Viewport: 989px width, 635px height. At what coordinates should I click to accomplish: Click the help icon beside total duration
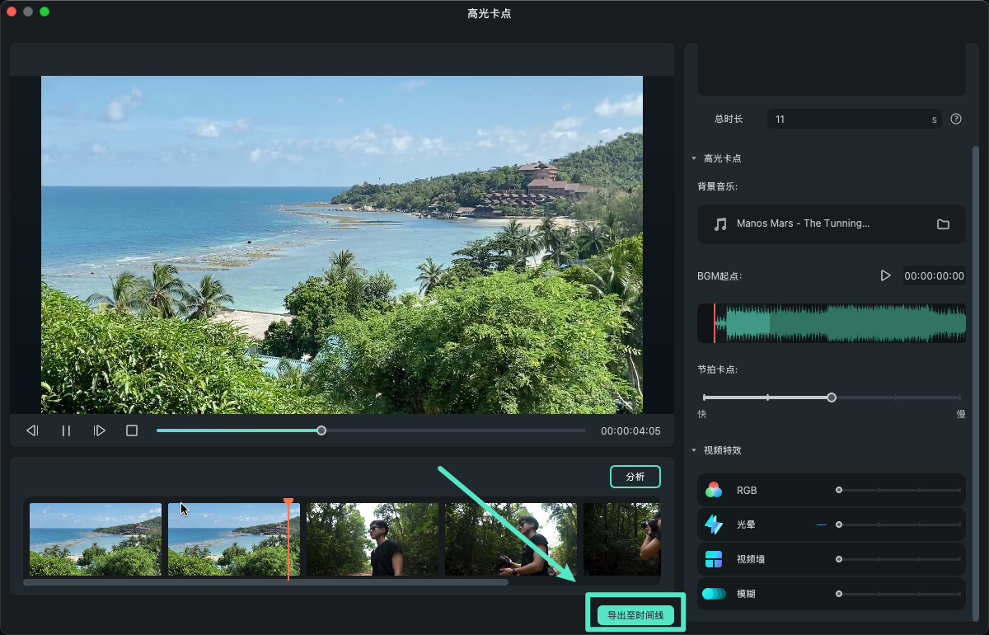tap(956, 119)
